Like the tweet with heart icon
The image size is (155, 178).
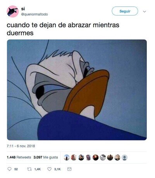(49, 169)
